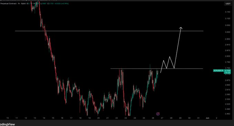Click price scale label 3.150
Image resolution: width=234 pixels, height=126 pixels.
pyautogui.click(x=227, y=12)
